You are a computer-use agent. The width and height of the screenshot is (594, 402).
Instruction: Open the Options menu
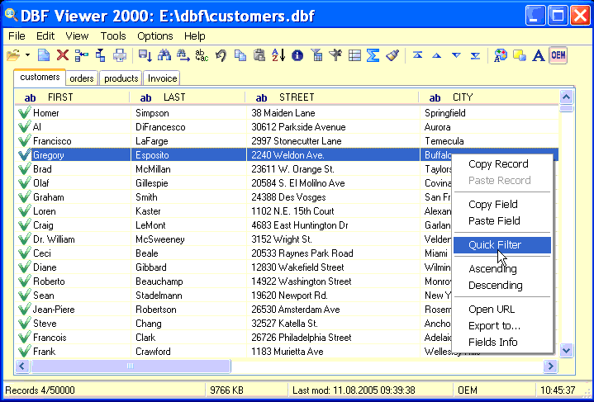[154, 36]
